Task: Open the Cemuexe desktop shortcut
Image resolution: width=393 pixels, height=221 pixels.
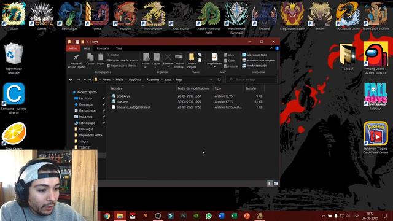Action: tap(14, 98)
